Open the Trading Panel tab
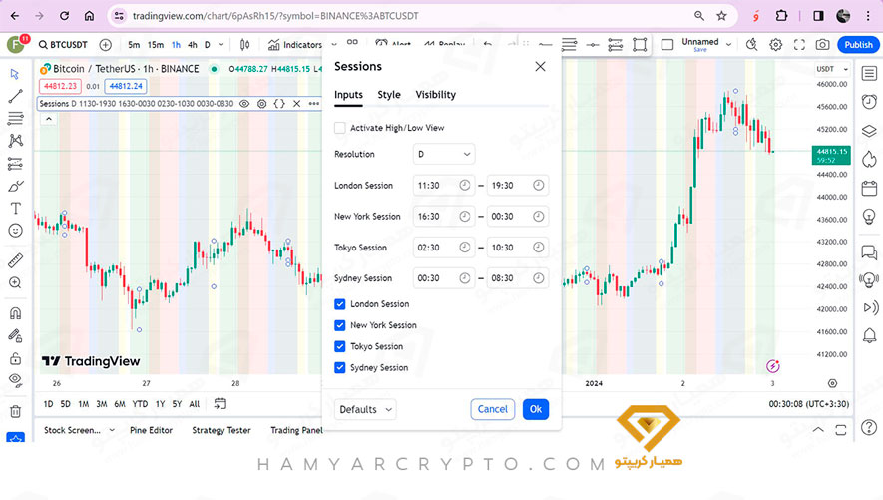This screenshot has width=883, height=500. (x=296, y=430)
